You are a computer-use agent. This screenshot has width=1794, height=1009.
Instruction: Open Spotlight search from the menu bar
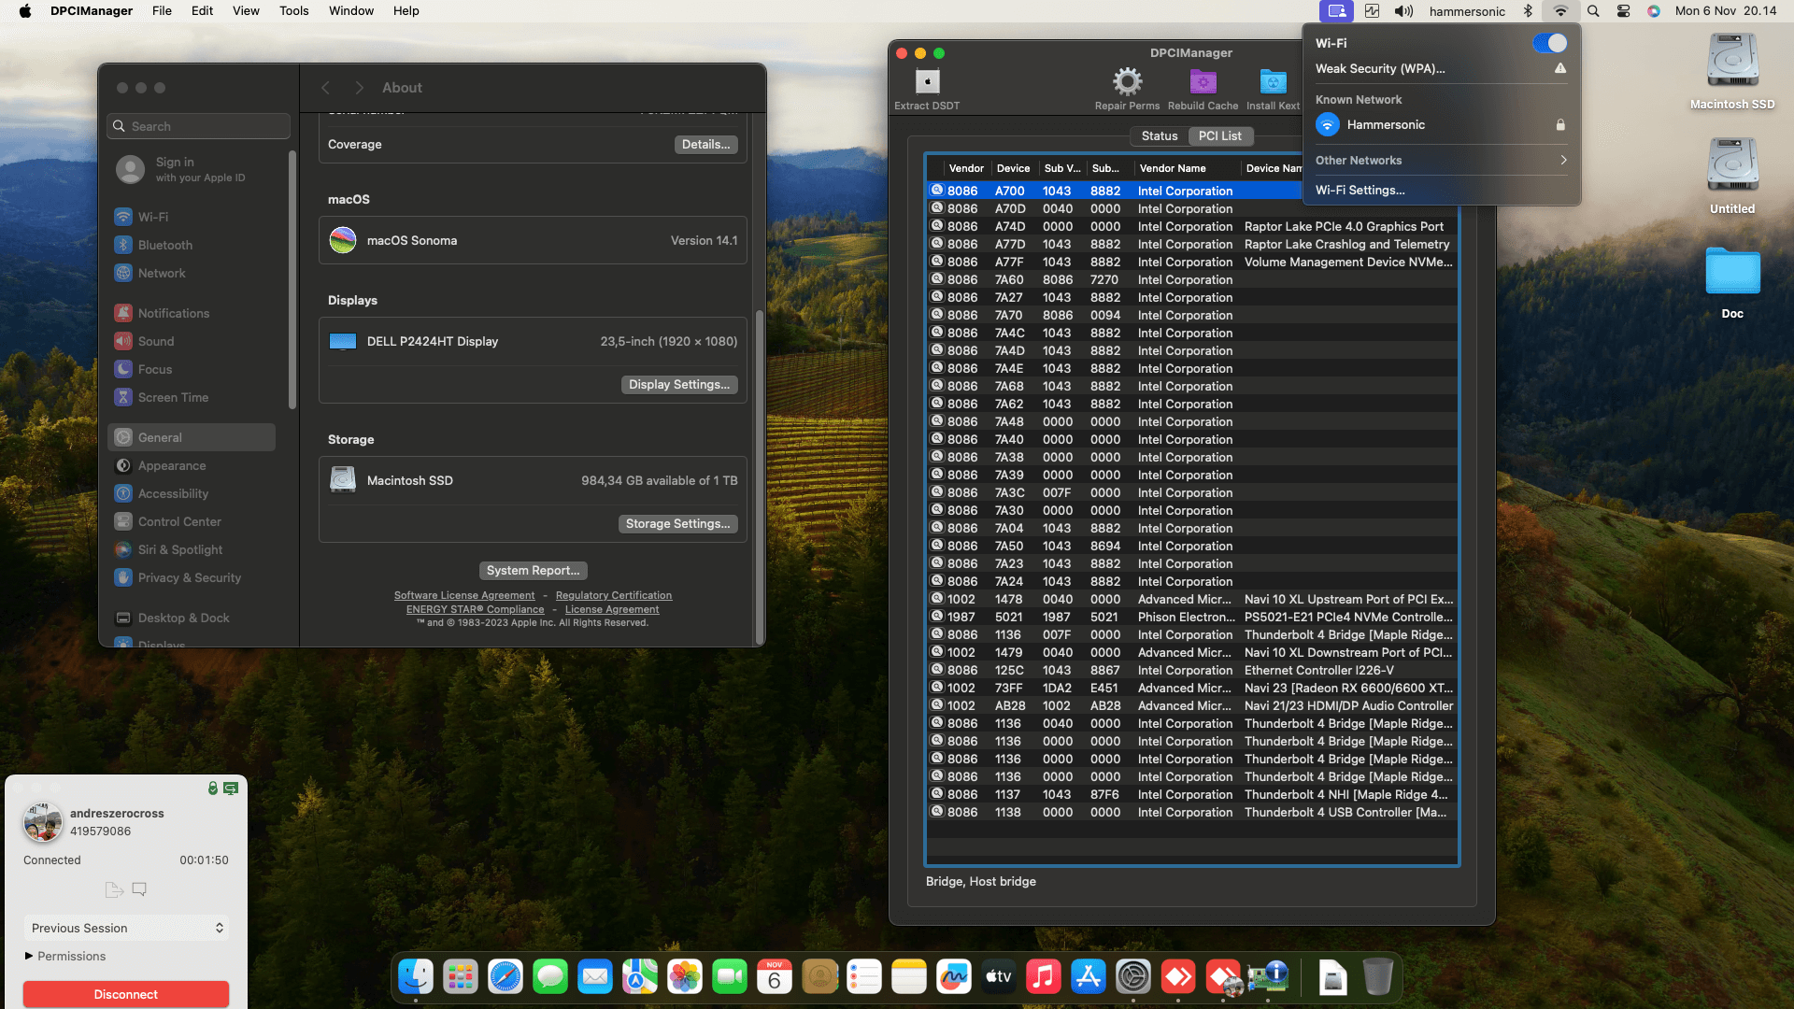(x=1593, y=11)
